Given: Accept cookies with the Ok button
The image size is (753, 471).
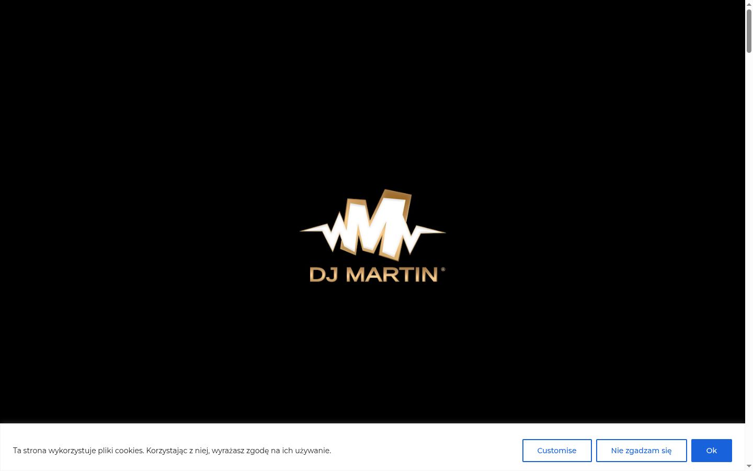Looking at the screenshot, I should point(711,451).
